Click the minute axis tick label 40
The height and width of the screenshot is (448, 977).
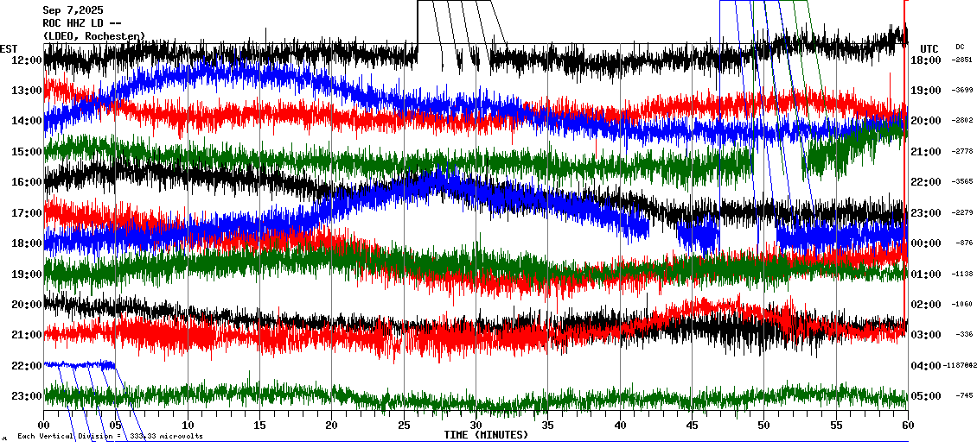(620, 425)
